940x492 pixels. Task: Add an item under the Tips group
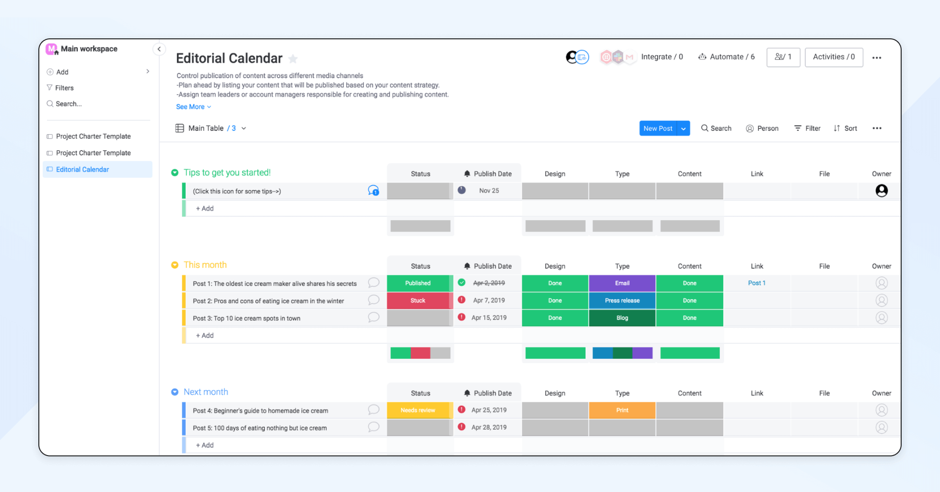(x=205, y=209)
